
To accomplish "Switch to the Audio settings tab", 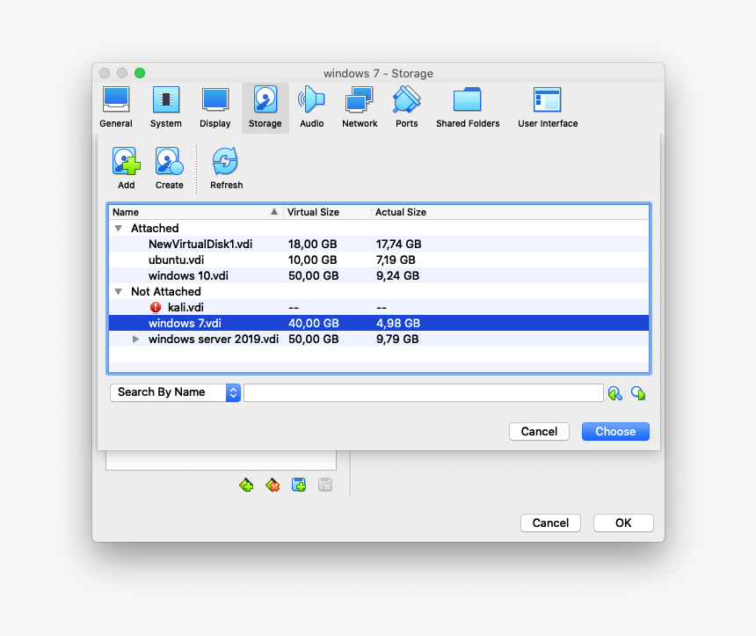I will click(312, 106).
